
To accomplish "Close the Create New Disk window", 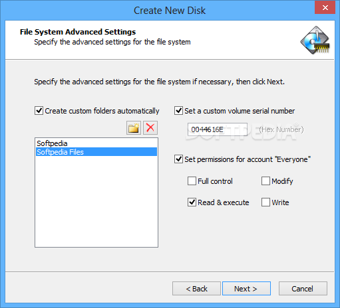I will [325, 7].
